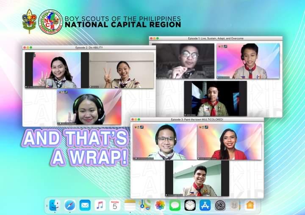Select Episode 2 video with headset participant
This screenshot has width=305, height=215.
click(x=89, y=107)
